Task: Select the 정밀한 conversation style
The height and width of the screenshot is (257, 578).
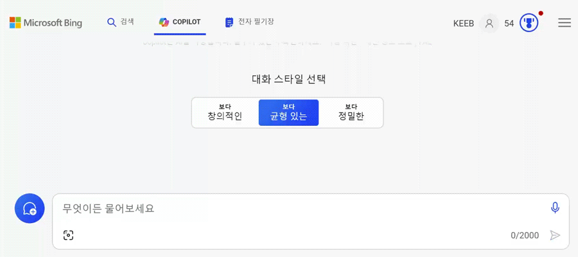Action: pyautogui.click(x=351, y=112)
